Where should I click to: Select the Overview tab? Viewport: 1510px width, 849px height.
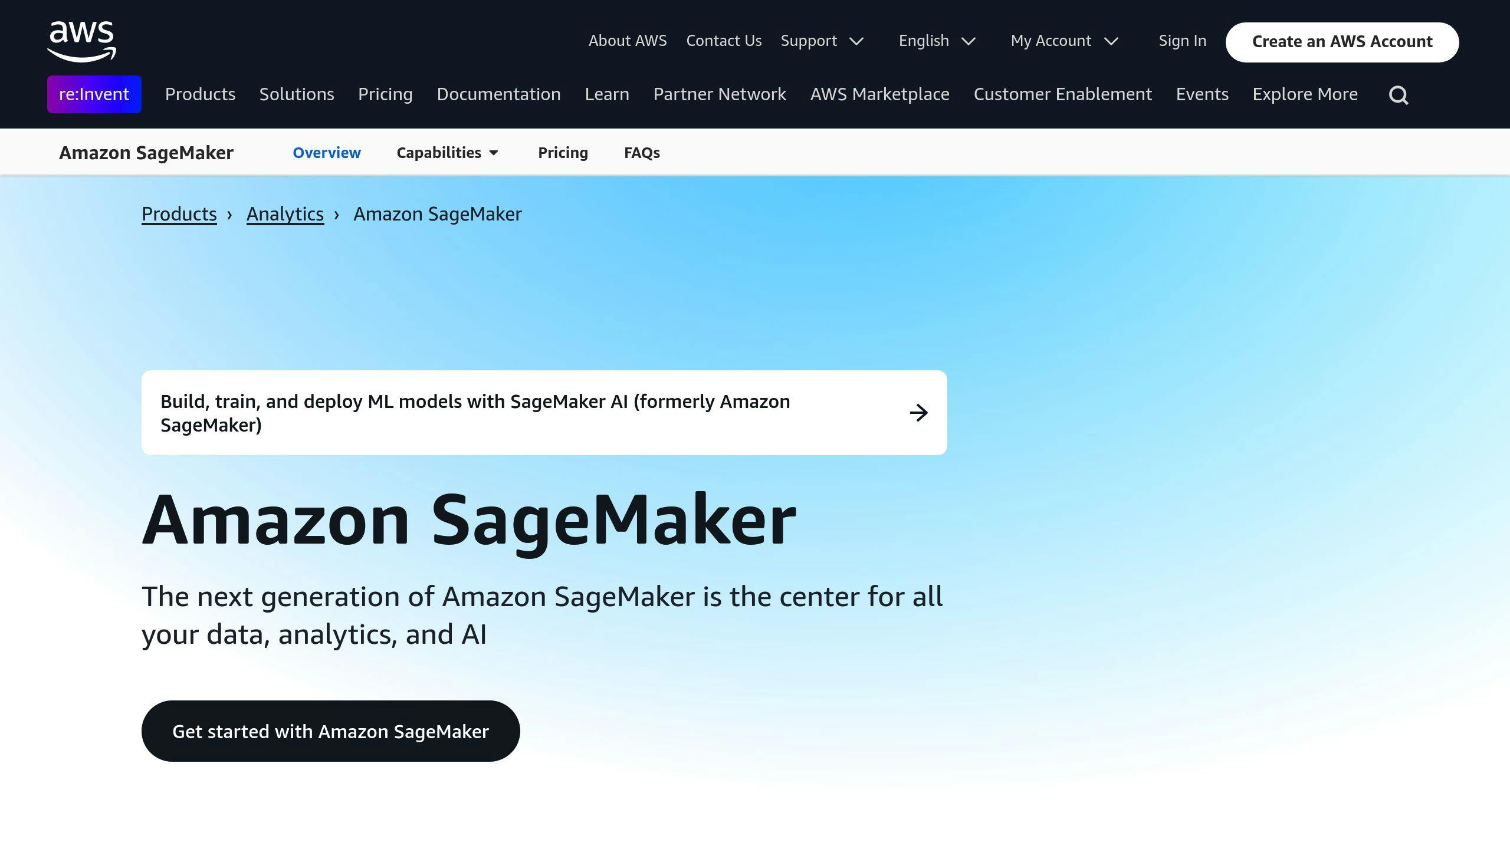(327, 153)
